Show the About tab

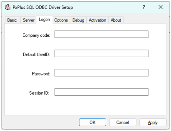[x=116, y=20]
